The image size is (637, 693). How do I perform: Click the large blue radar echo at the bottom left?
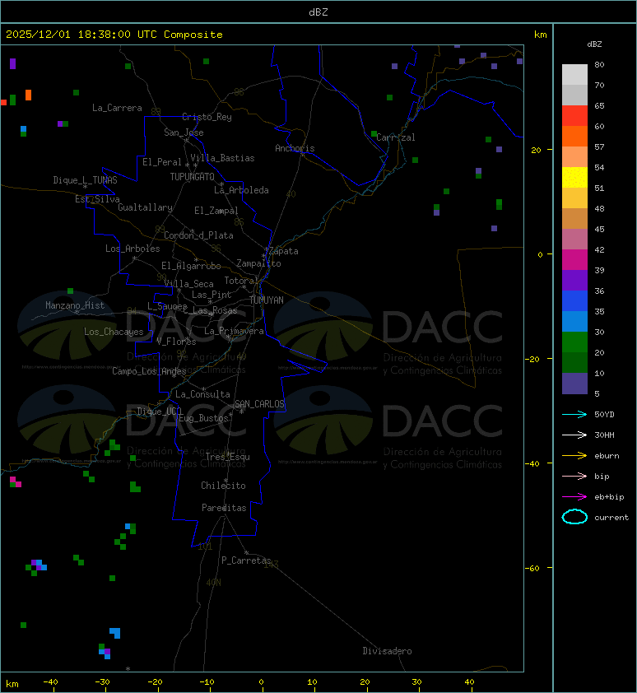coord(115,632)
